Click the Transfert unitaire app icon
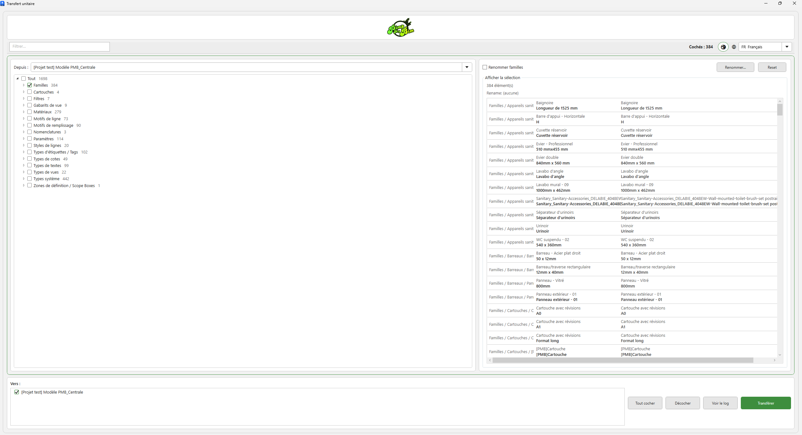802x435 pixels. pyautogui.click(x=3, y=3)
